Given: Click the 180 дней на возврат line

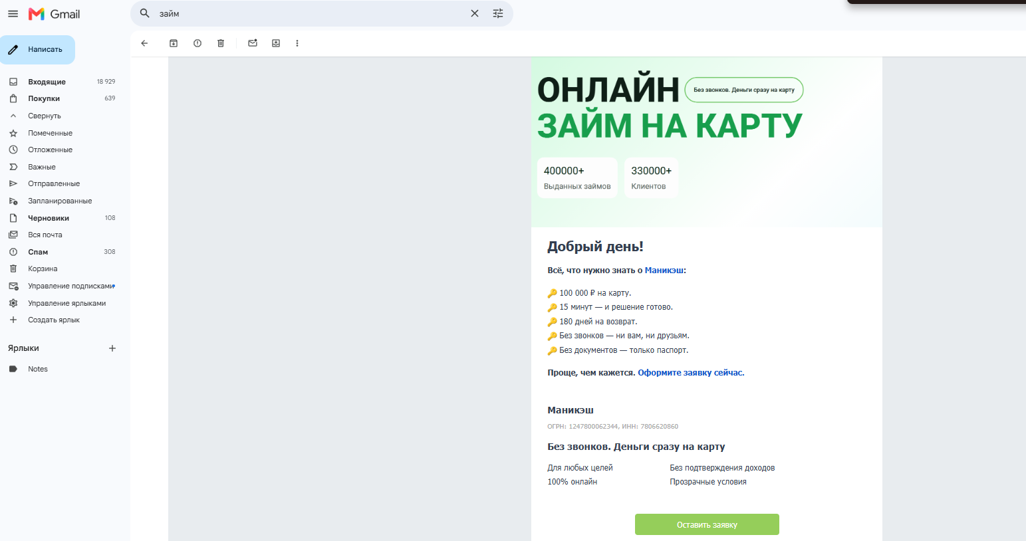Looking at the screenshot, I should pos(592,322).
